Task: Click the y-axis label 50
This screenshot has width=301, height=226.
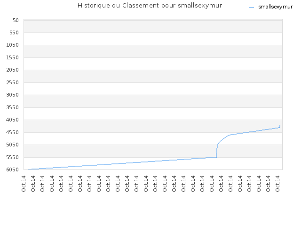Action: 16,20
